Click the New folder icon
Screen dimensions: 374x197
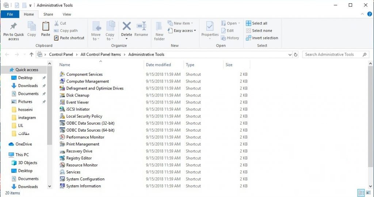(x=159, y=27)
